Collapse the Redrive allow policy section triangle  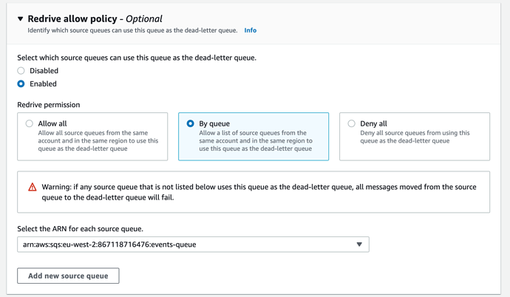(x=21, y=19)
